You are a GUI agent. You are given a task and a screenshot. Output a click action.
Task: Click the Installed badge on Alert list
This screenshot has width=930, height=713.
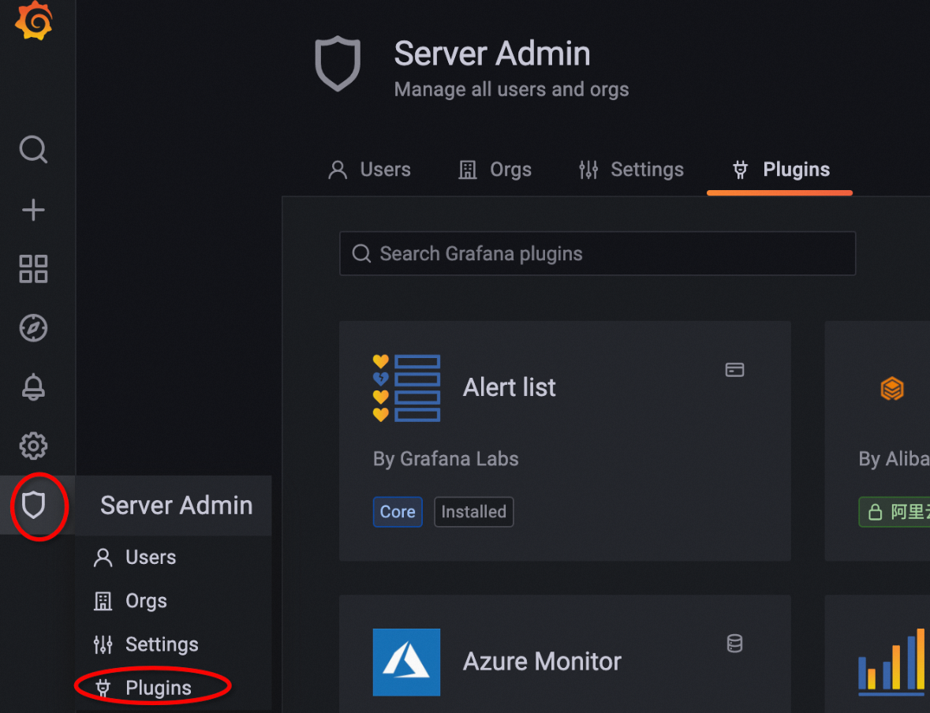474,512
